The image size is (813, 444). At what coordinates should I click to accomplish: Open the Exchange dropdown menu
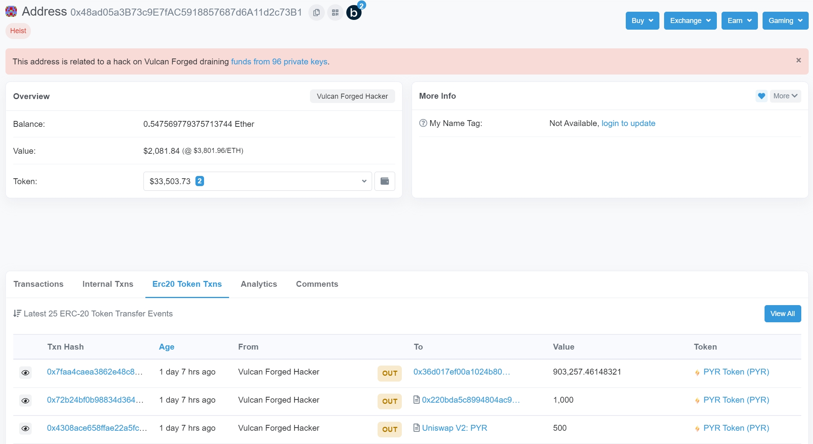click(690, 21)
